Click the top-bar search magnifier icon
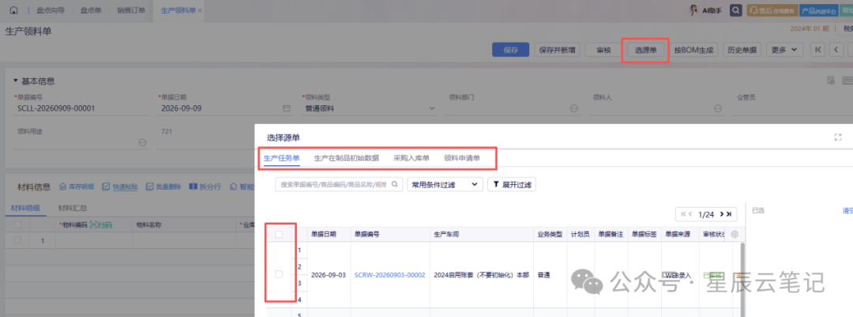Viewport: 853px width, 317px height. pyautogui.click(x=736, y=10)
